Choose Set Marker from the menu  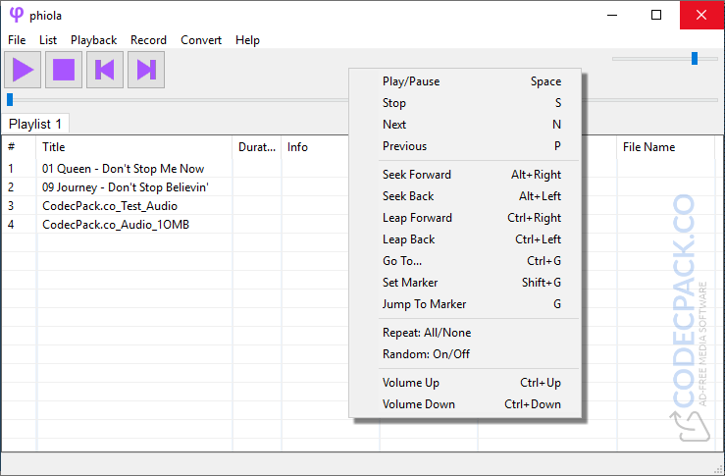(x=465, y=283)
